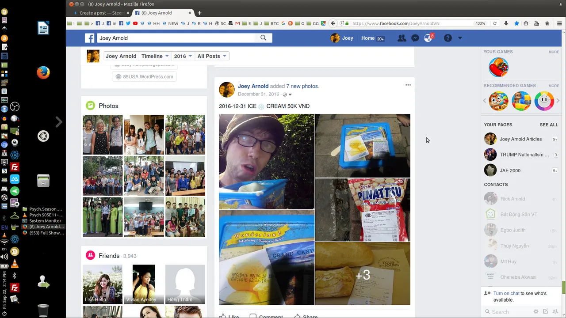
Task: Click the Facebook search input field
Action: click(x=176, y=38)
